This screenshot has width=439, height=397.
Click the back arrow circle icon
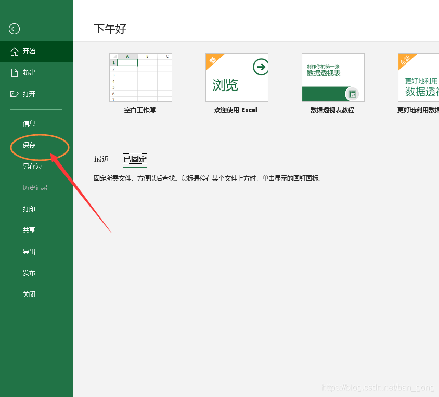(14, 29)
